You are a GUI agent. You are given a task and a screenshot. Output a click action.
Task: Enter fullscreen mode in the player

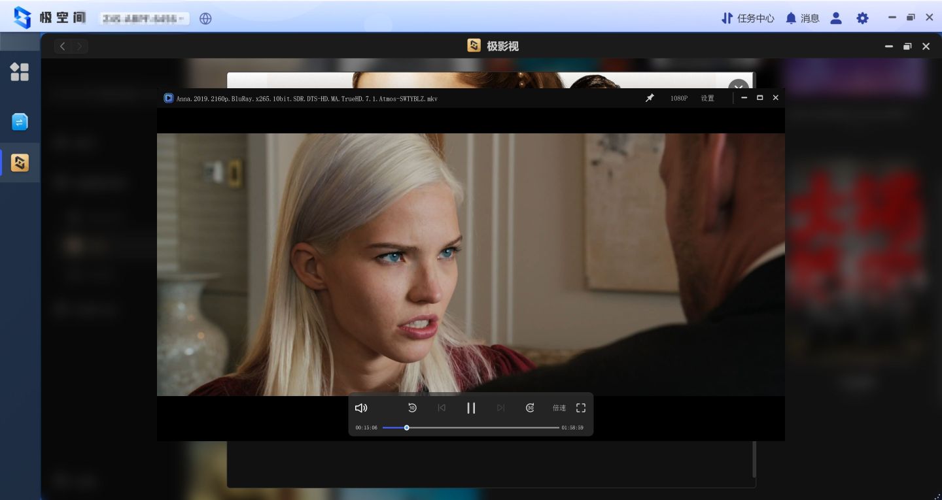580,408
